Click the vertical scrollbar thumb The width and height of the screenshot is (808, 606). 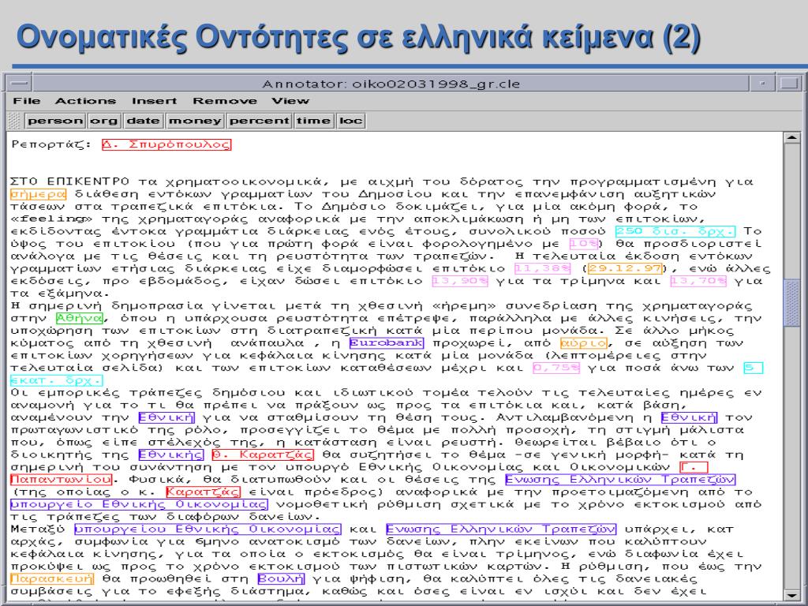[791, 302]
